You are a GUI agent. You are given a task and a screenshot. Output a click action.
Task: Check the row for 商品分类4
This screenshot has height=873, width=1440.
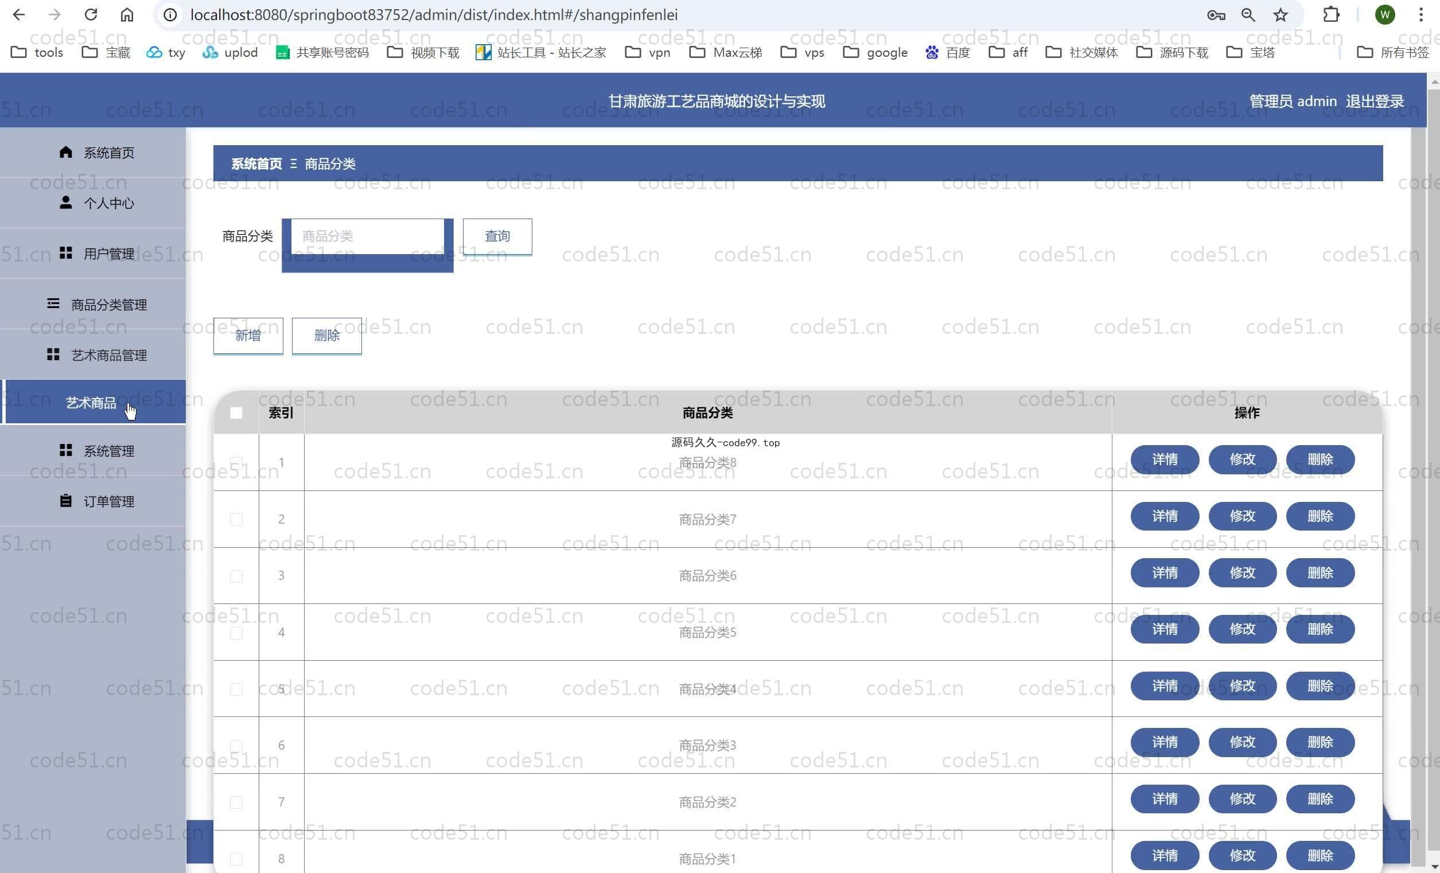pyautogui.click(x=236, y=689)
